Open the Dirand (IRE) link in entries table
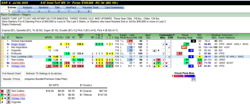Screen dimensions: 250x104 [x=18, y=63]
